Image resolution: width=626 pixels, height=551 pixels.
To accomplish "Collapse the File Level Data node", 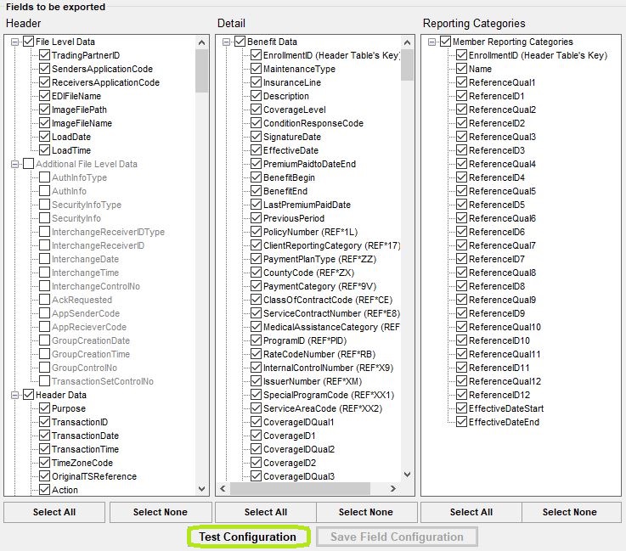I will coord(14,42).
